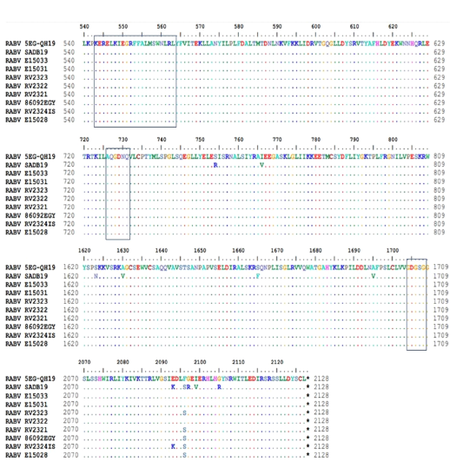Click the ruler position 2100 marker
Viewport: 463px width, 468px height.
[200, 362]
